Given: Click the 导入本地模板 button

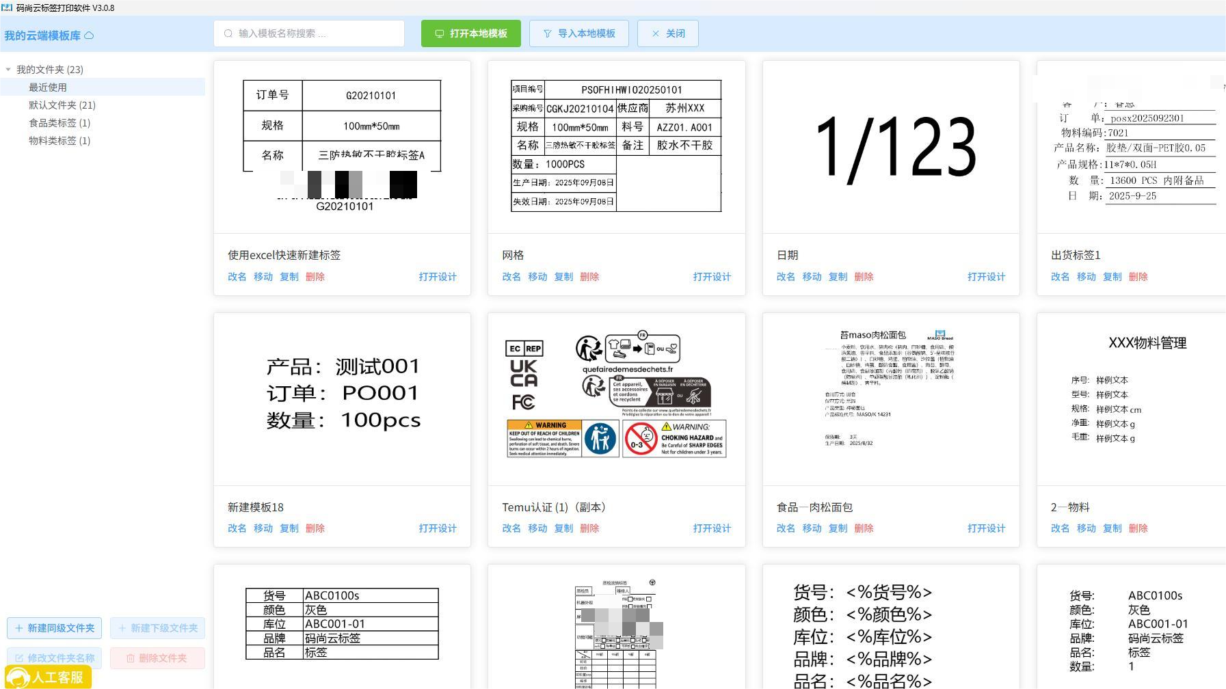Looking at the screenshot, I should pos(579,33).
